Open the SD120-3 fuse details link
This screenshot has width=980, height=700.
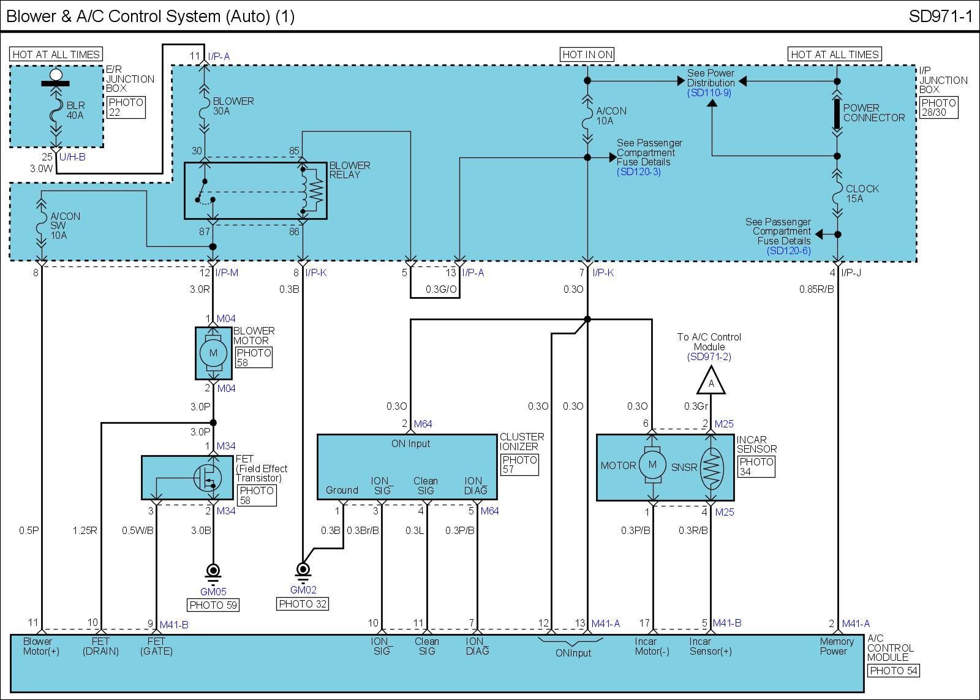(x=639, y=172)
